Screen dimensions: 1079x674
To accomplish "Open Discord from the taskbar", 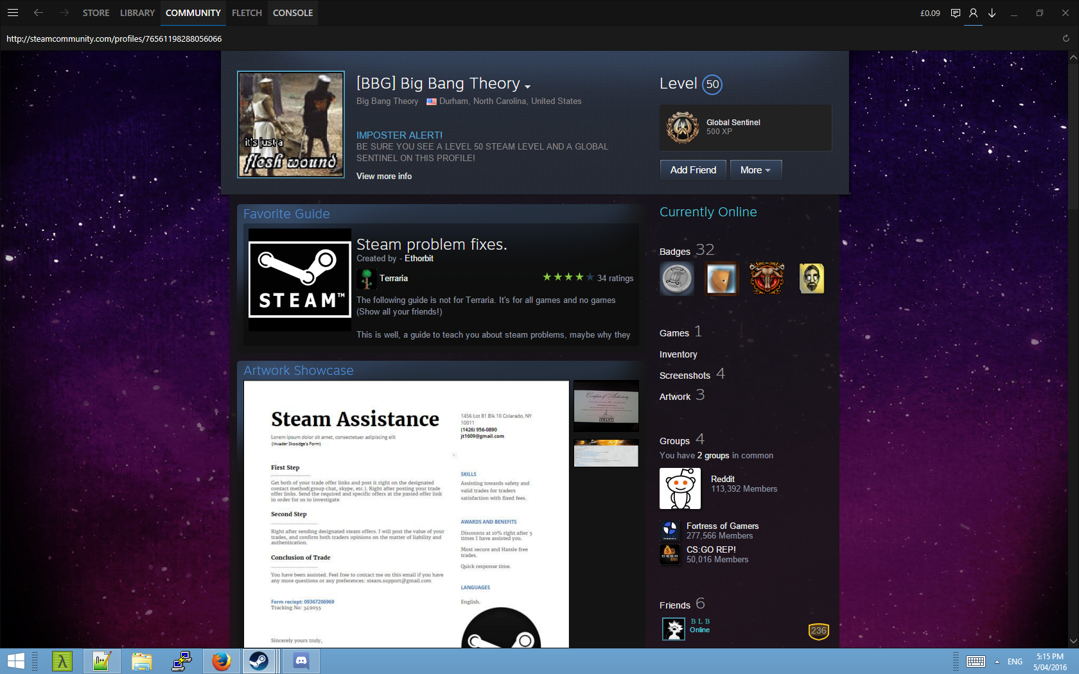I will 301,661.
